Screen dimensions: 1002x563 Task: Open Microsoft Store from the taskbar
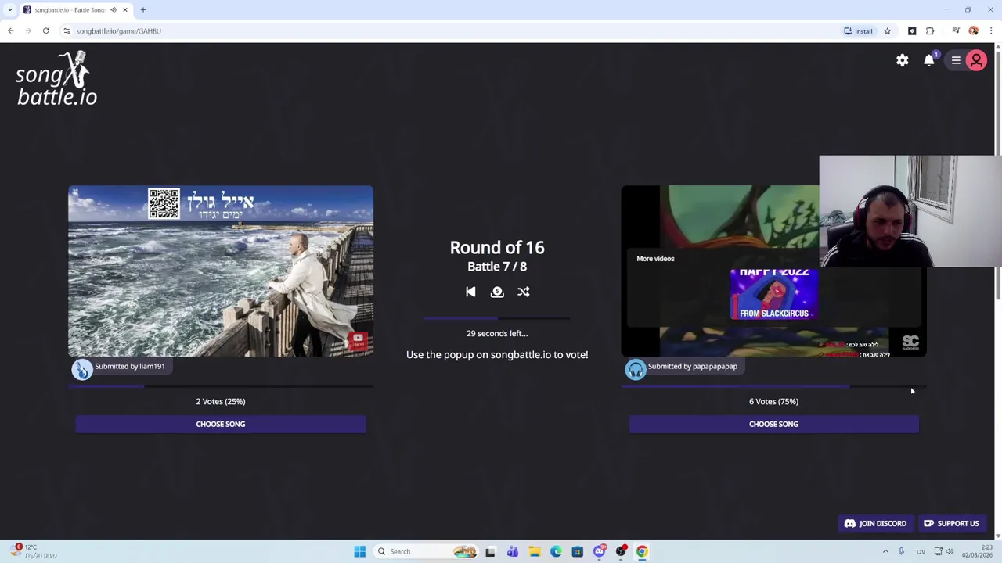pos(577,551)
